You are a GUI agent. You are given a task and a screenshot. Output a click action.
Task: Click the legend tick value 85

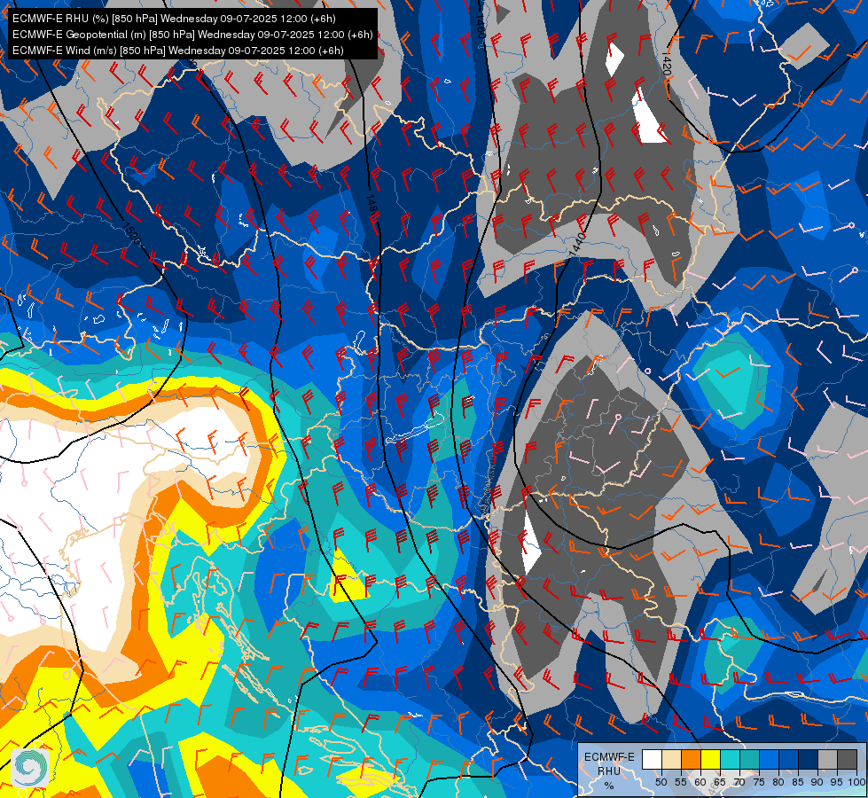(798, 782)
